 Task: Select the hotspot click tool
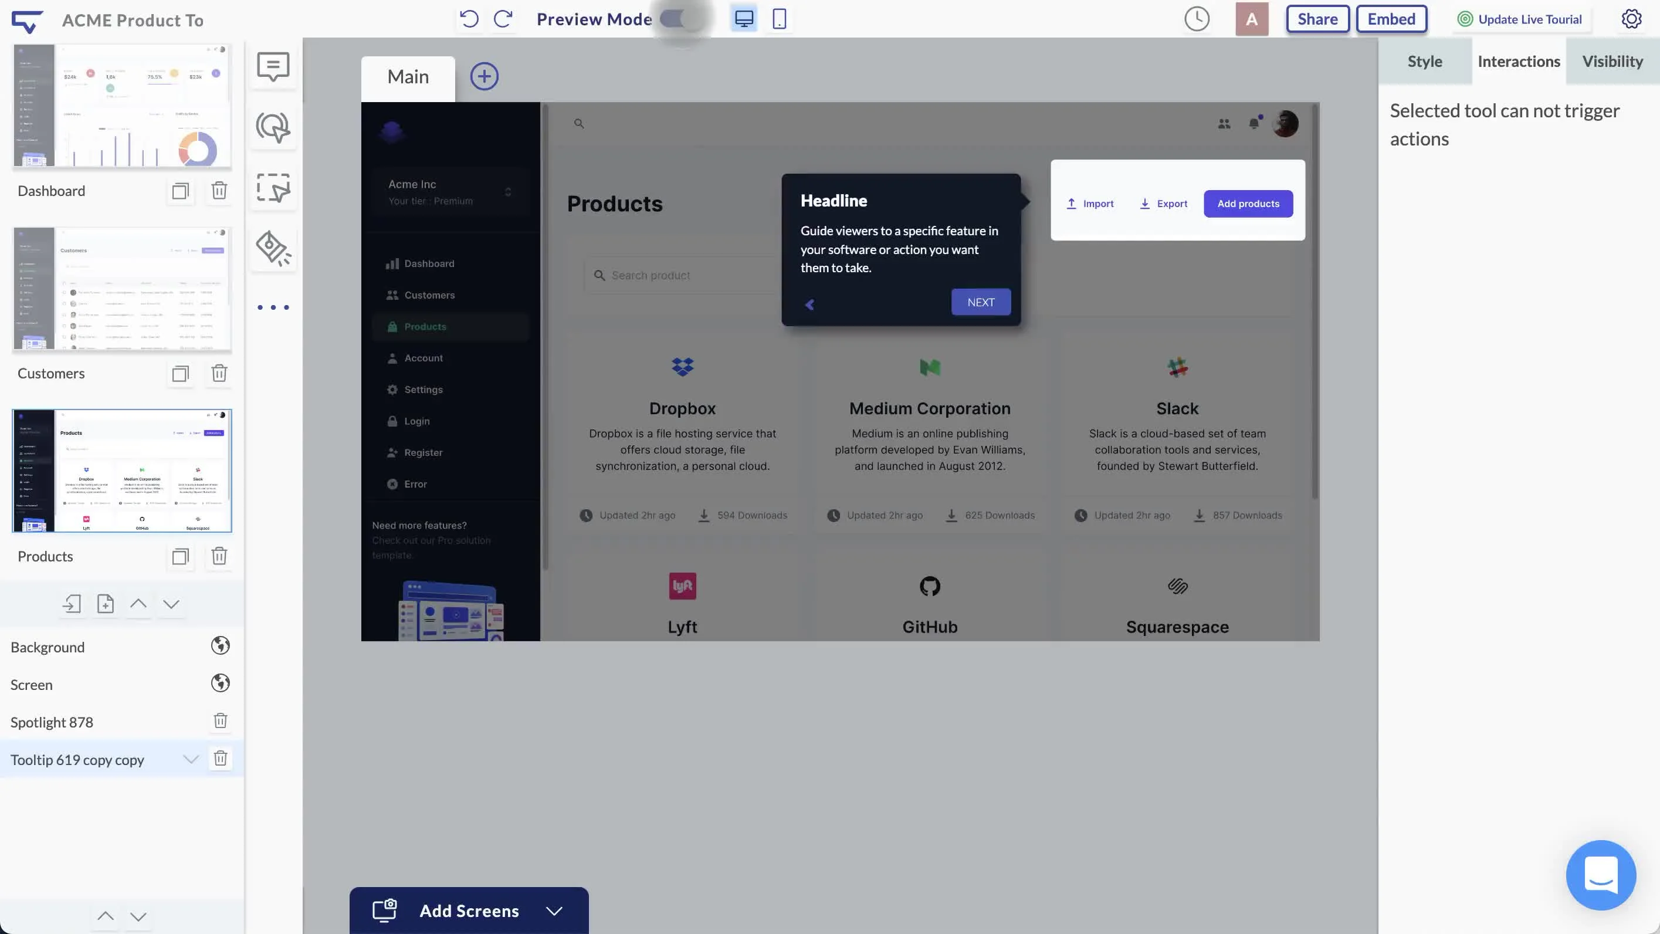click(x=273, y=127)
